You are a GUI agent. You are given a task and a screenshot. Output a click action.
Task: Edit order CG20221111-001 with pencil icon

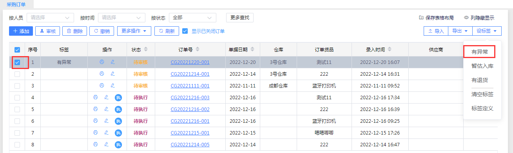[112, 86]
